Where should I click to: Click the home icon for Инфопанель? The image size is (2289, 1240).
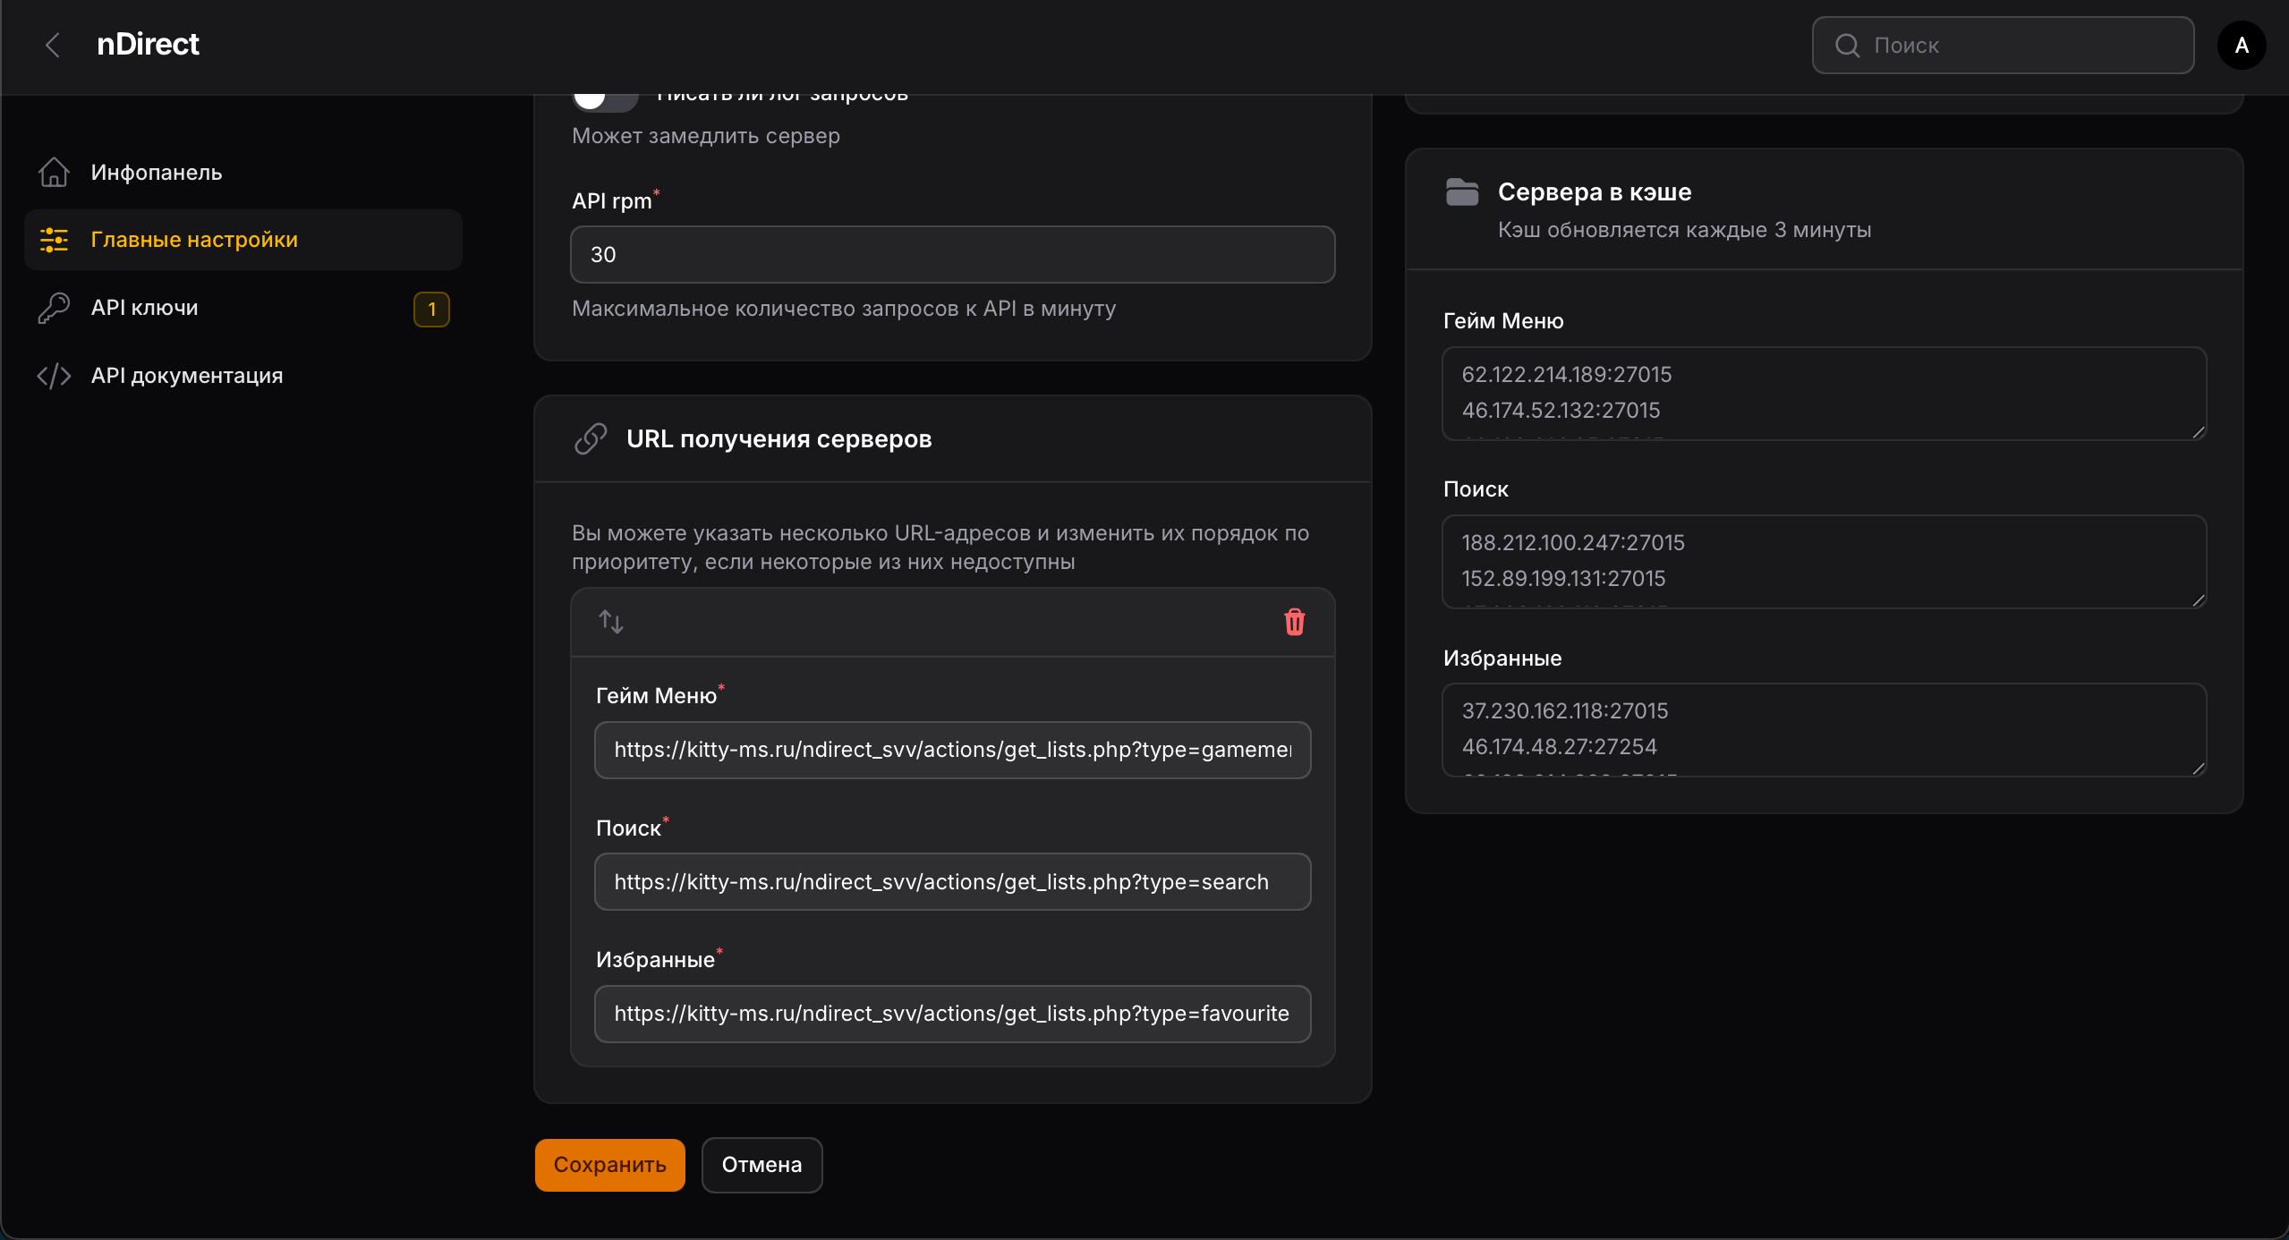pos(54,172)
